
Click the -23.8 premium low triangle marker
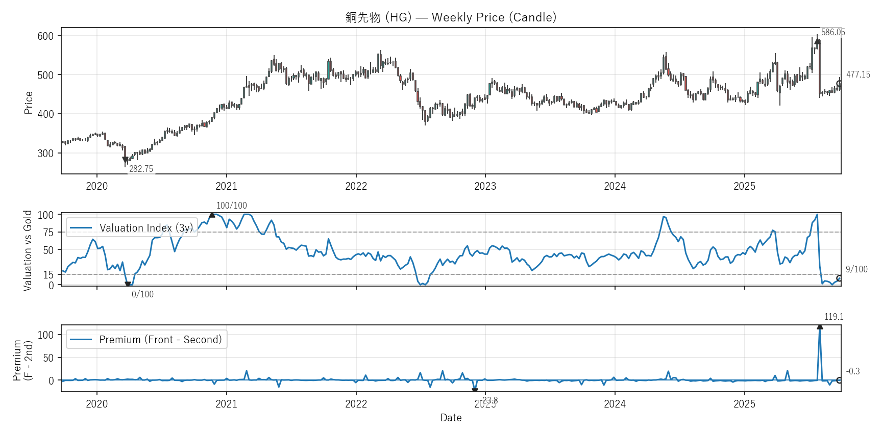pos(475,391)
